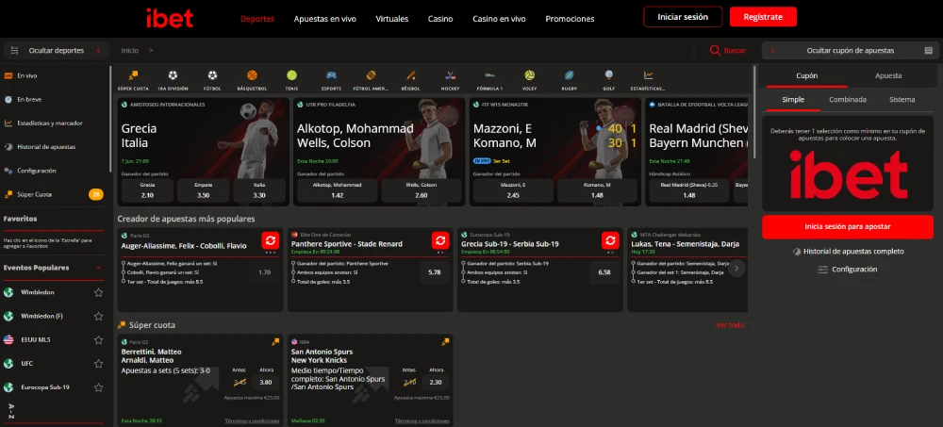Select the Voley ball icon
943x427 pixels.
pos(529,75)
